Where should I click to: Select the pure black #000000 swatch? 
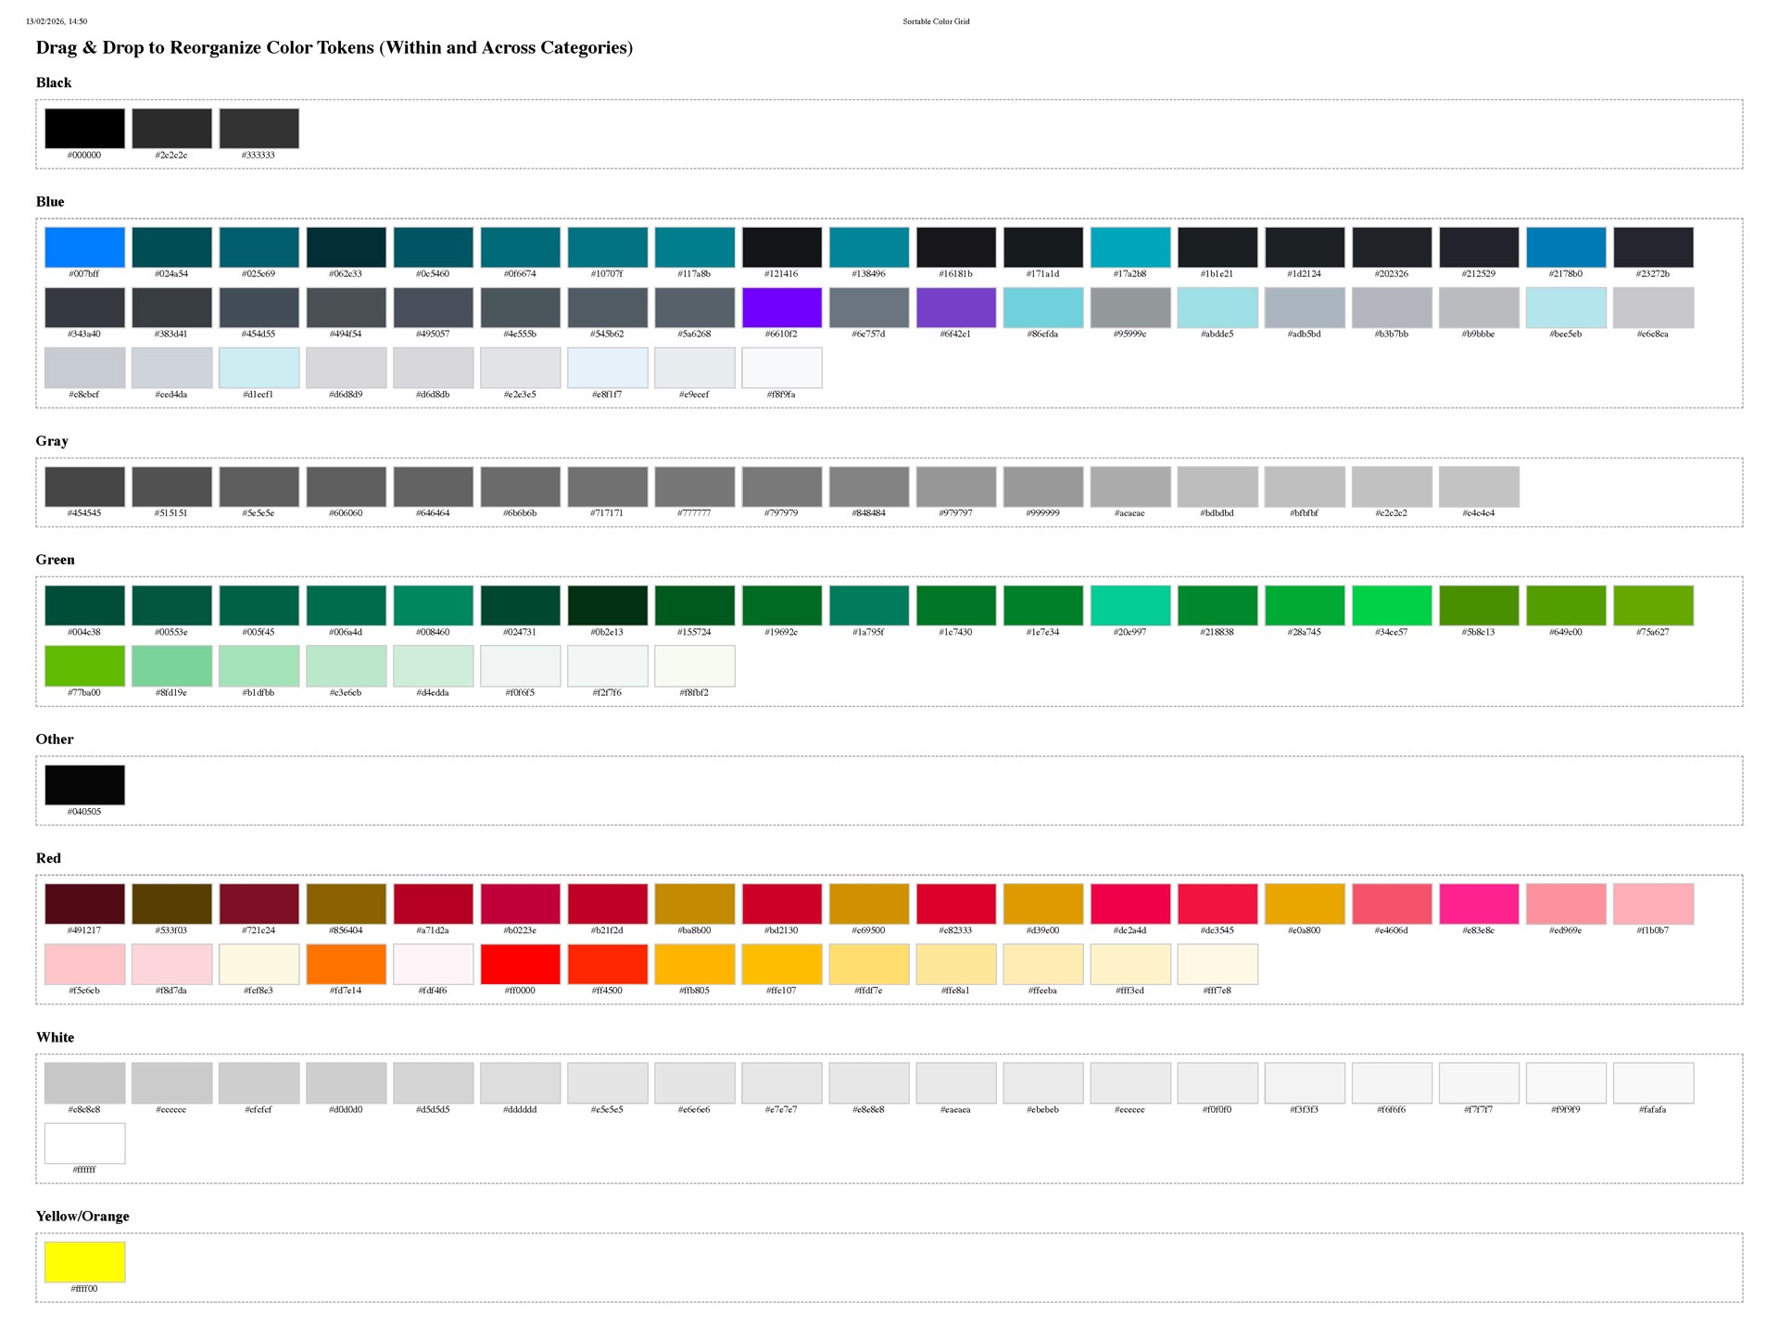click(84, 129)
